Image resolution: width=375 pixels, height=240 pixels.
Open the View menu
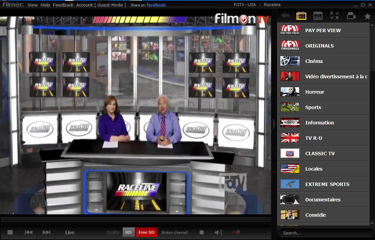click(x=32, y=5)
